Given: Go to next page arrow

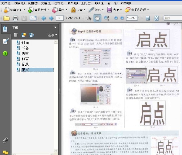Looking at the screenshot, I should 51,18.
